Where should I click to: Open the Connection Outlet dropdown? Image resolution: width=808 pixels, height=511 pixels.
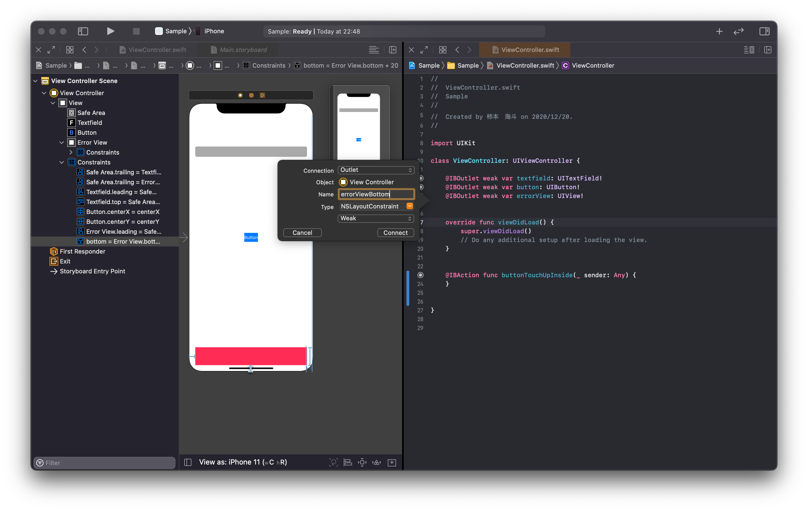click(x=376, y=170)
